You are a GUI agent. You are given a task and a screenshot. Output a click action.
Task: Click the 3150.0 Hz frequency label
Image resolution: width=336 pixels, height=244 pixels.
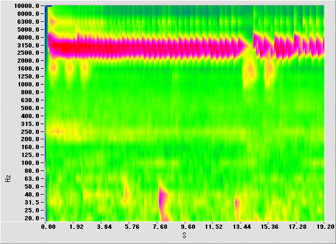(x=28, y=46)
